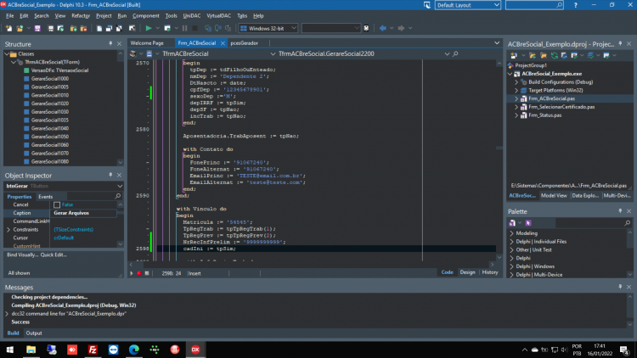Expand Frm_ACBreSocial.pas in Project Manager
Screen dimensions: 637x358
click(516, 98)
